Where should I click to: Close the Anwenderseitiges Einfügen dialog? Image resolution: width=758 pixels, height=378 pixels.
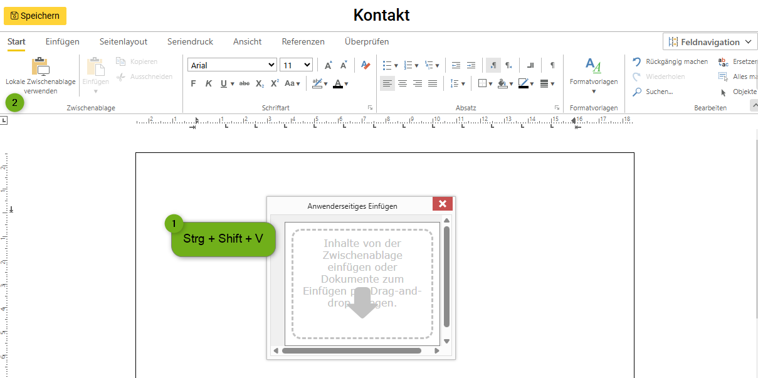442,204
